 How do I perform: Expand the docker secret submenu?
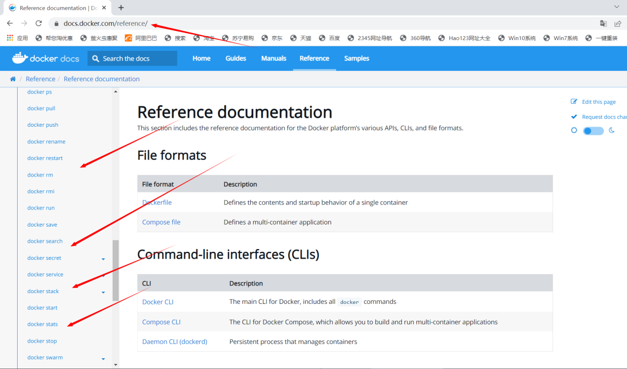tap(103, 259)
